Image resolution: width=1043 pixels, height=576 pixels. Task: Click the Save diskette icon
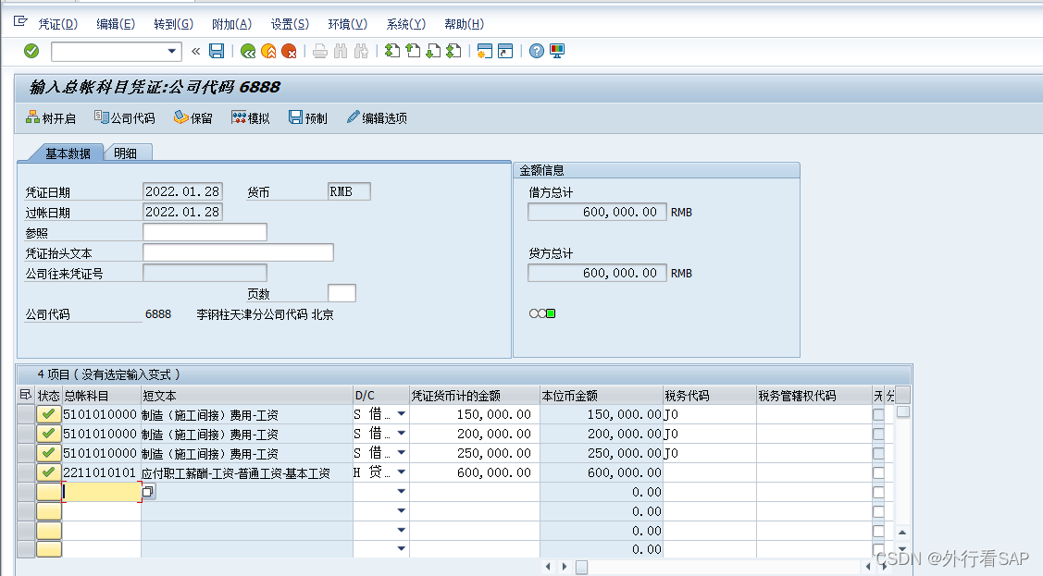click(x=217, y=51)
